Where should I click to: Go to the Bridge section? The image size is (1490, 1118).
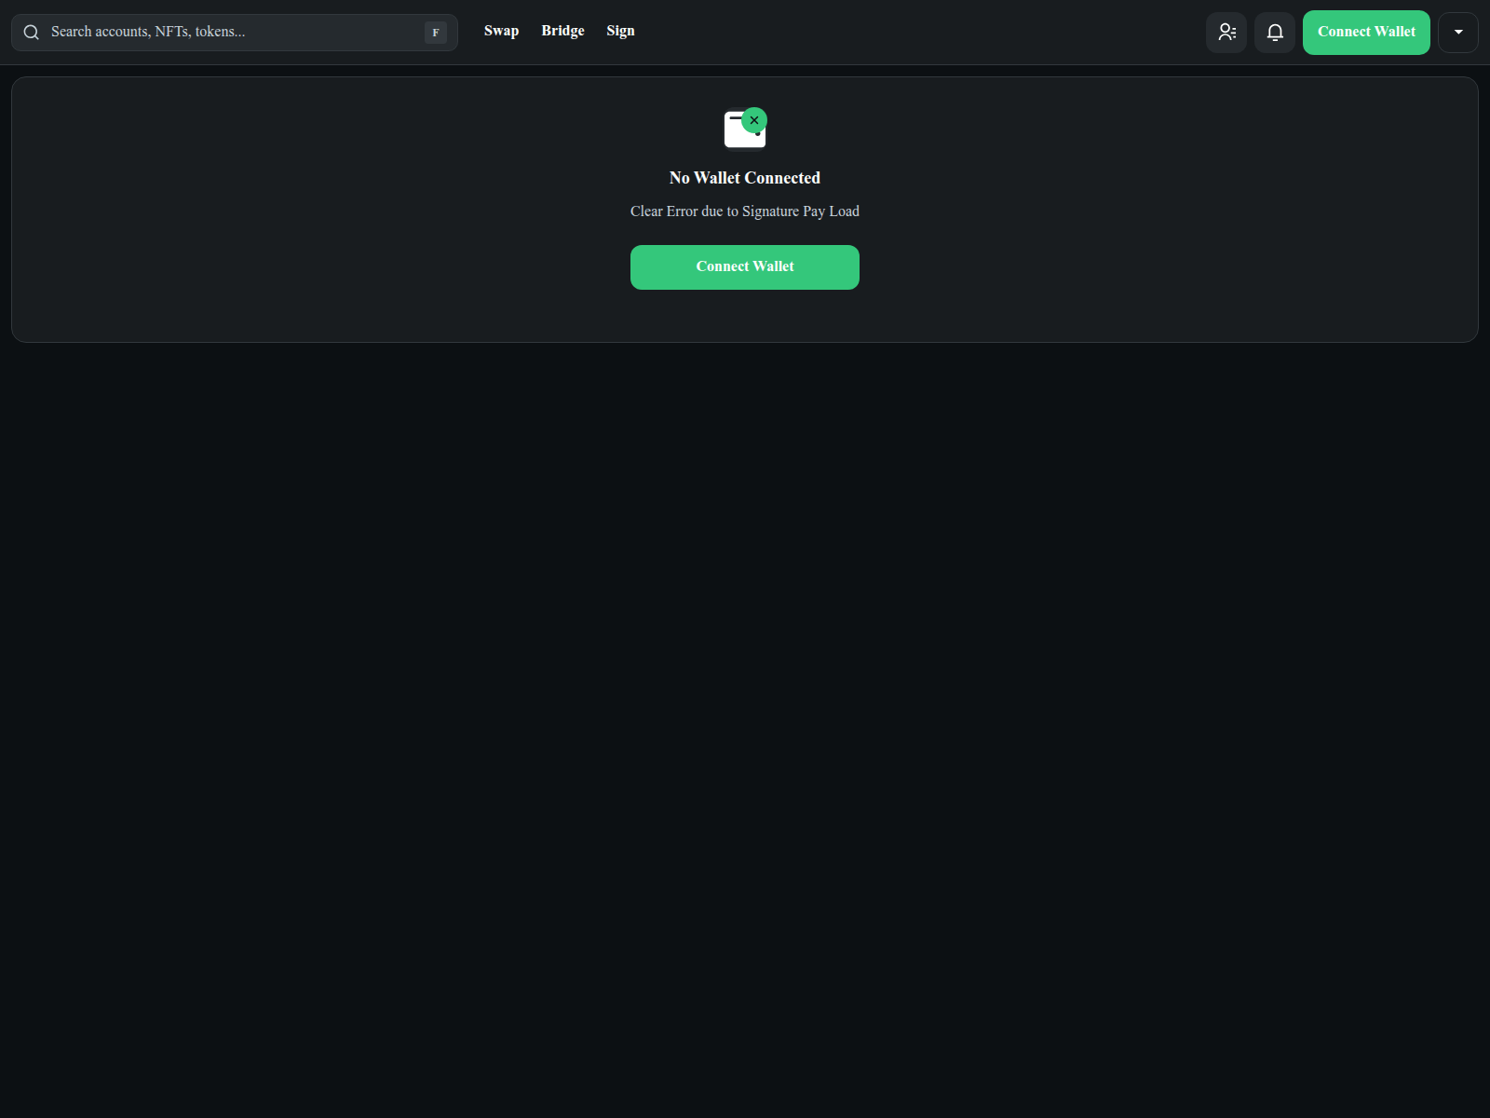point(562,31)
